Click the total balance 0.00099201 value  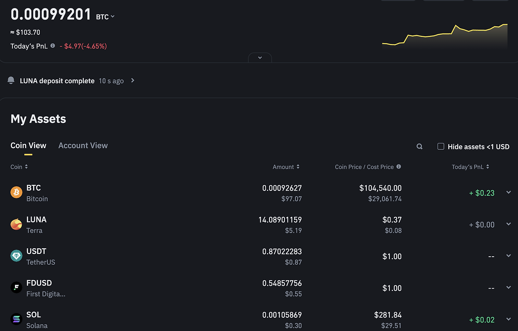pos(51,15)
